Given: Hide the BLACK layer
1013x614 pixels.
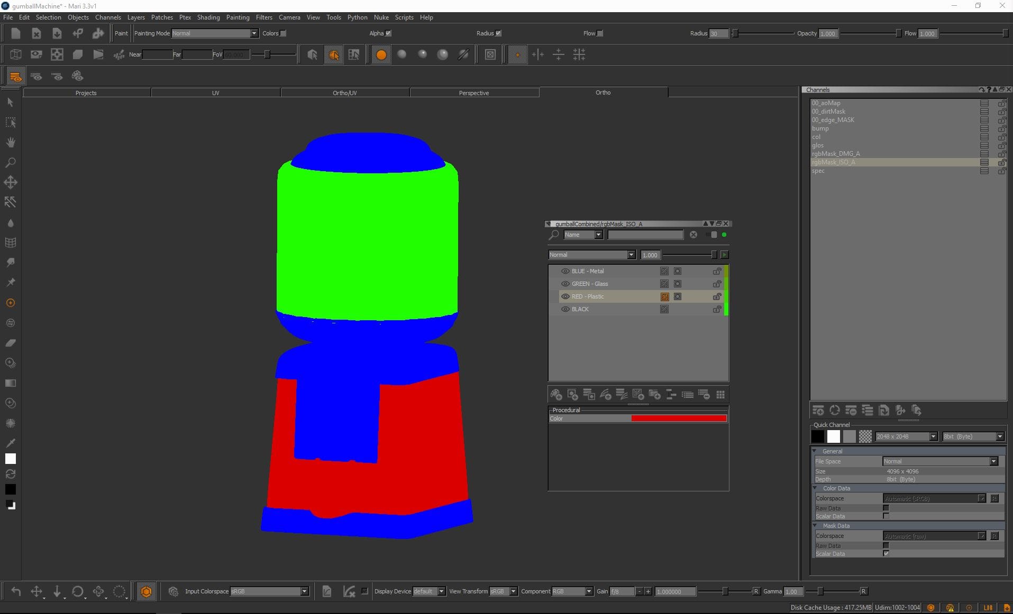Looking at the screenshot, I should [565, 309].
